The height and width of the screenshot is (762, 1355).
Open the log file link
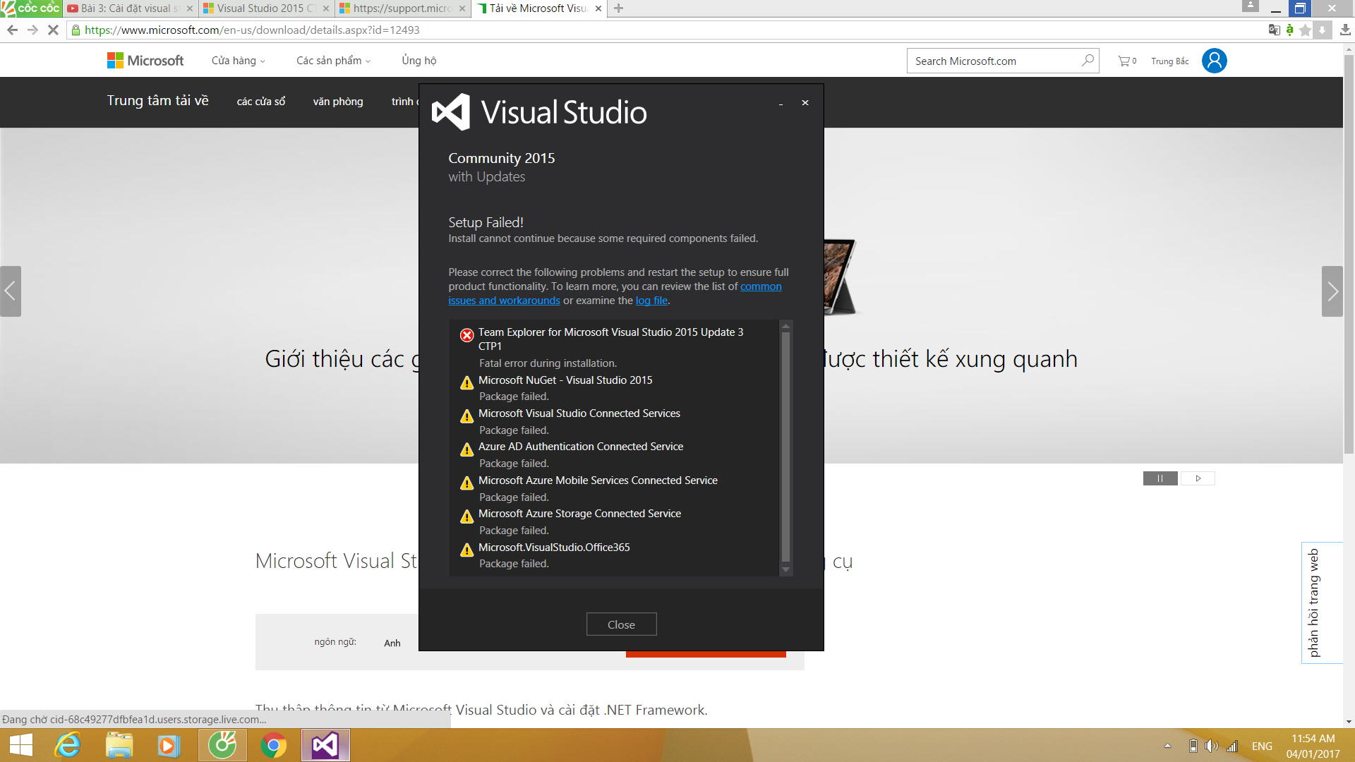pyautogui.click(x=651, y=301)
